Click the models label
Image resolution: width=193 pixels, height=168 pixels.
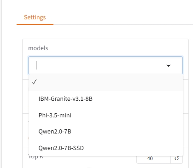point(38,48)
